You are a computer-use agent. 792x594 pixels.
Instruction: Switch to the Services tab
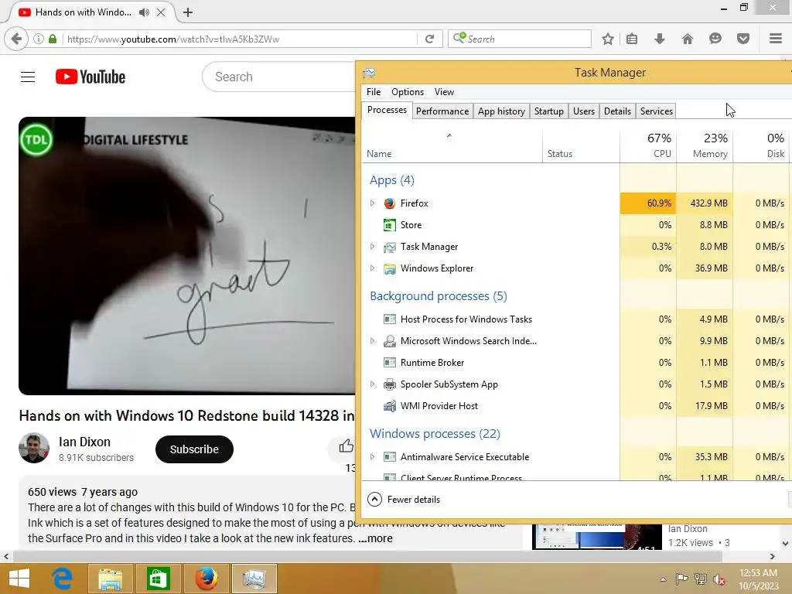click(657, 111)
